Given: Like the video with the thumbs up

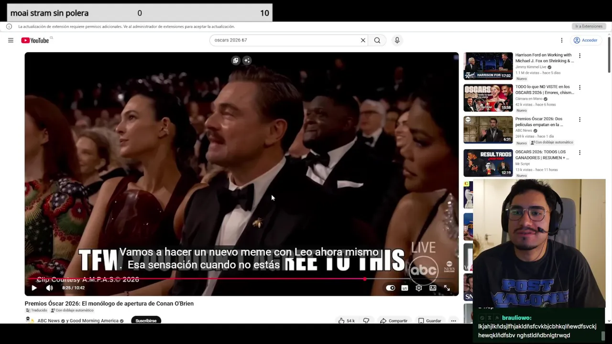Looking at the screenshot, I should [346, 321].
